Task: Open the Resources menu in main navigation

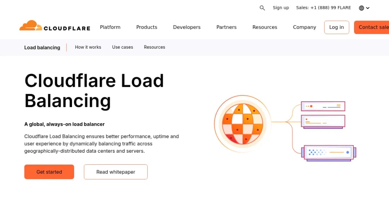Action: (265, 27)
